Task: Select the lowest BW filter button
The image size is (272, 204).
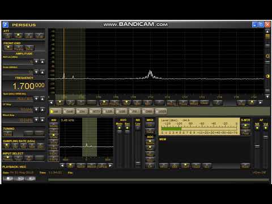Action: tap(54, 159)
